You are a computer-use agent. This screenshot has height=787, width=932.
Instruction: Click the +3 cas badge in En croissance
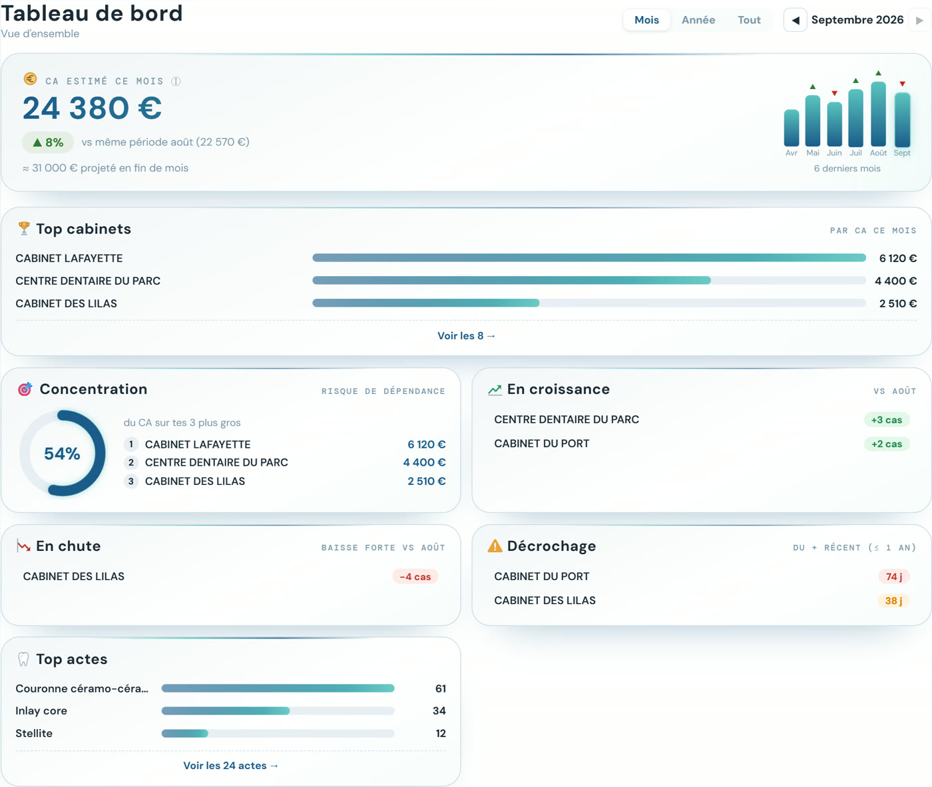(887, 420)
